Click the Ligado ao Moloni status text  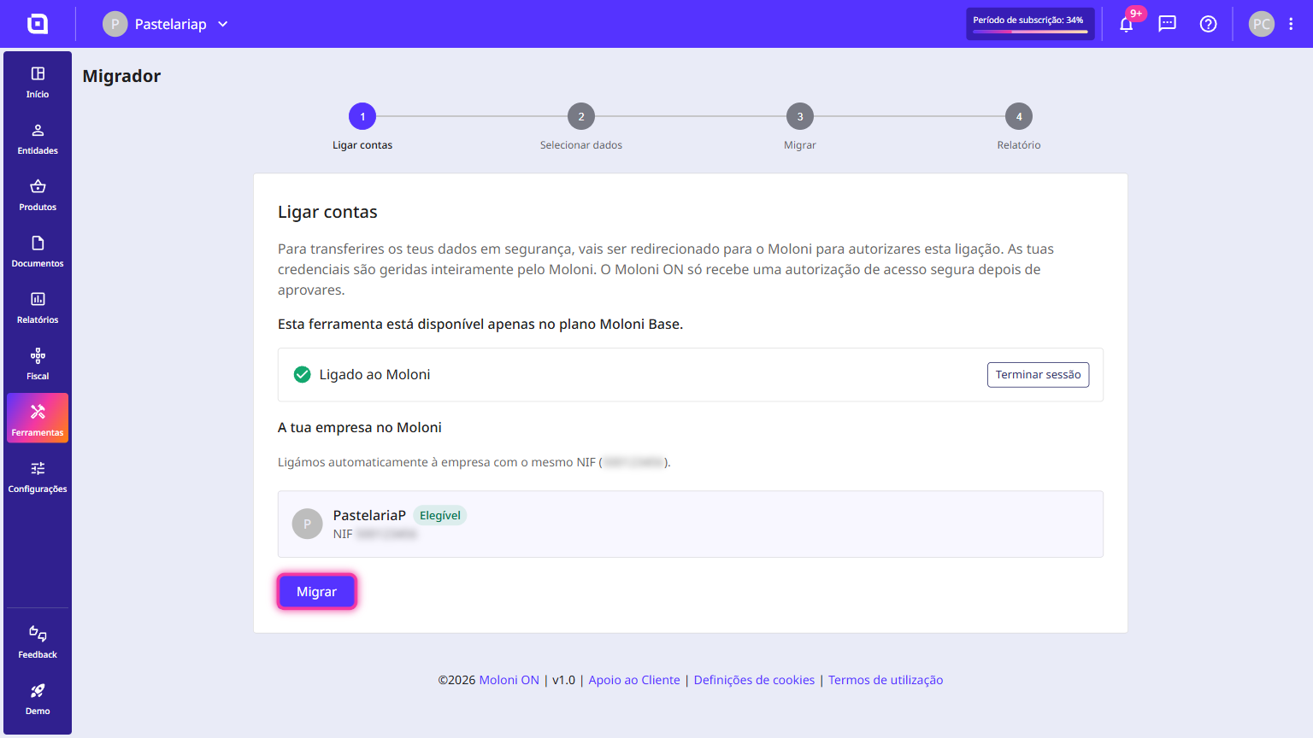[374, 374]
